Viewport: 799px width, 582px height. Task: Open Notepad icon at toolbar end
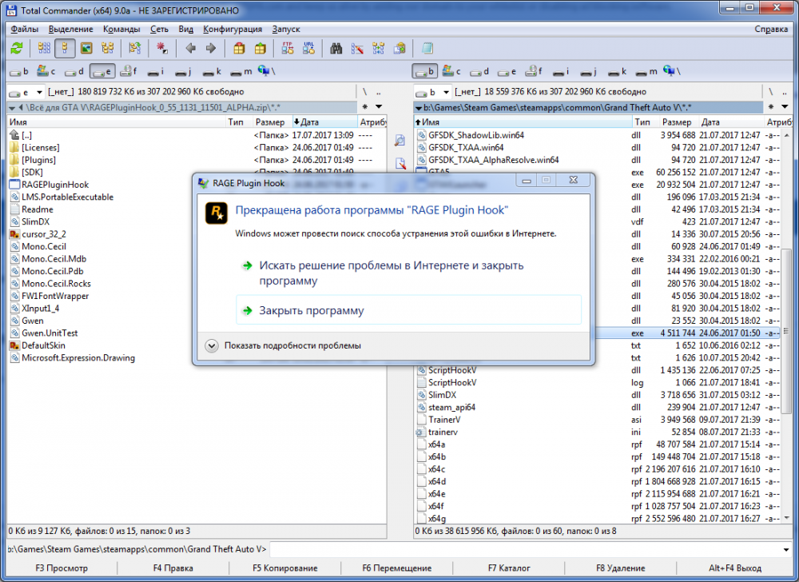427,48
